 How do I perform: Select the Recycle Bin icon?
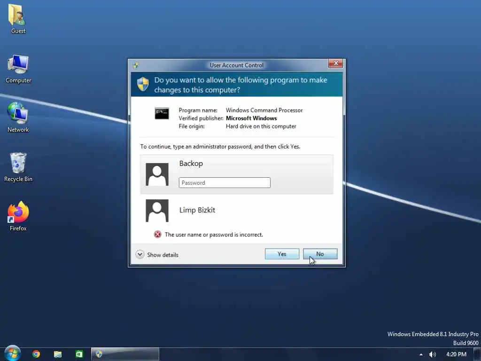tap(18, 167)
